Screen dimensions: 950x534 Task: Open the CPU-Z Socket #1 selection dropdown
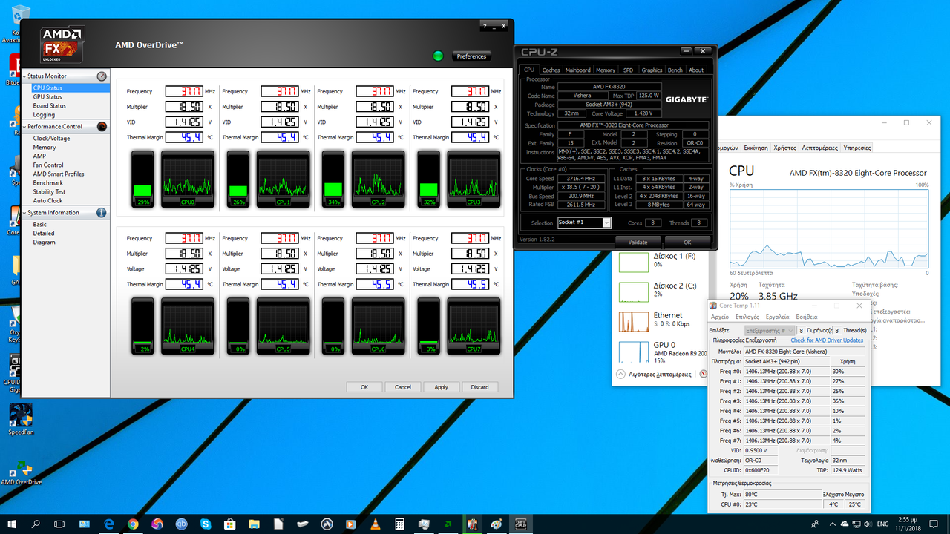point(606,223)
